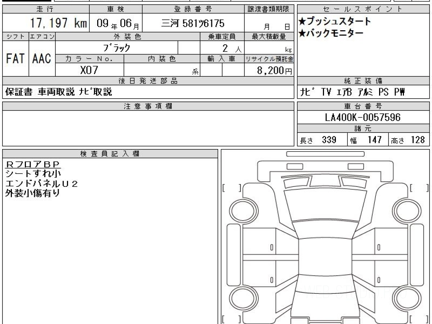Click the 譲渡書類期限 header
The width and height of the screenshot is (432, 324).
(269, 9)
